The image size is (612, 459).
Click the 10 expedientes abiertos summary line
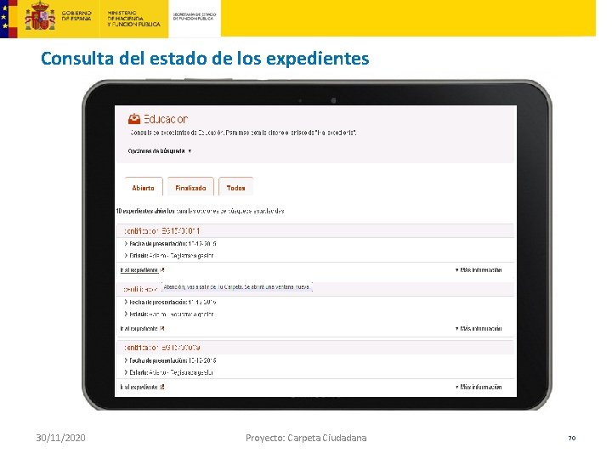coord(200,211)
